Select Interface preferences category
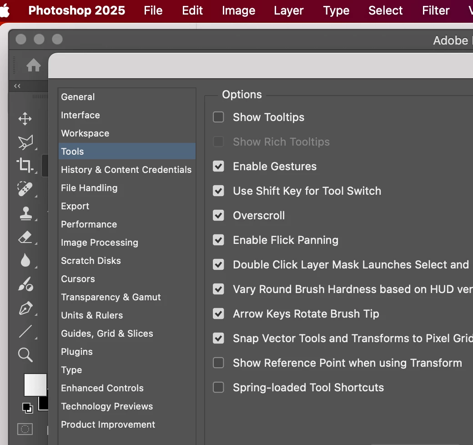This screenshot has width=473, height=445. click(127, 115)
